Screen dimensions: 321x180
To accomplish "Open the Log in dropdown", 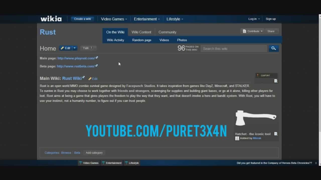I will [254, 19].
